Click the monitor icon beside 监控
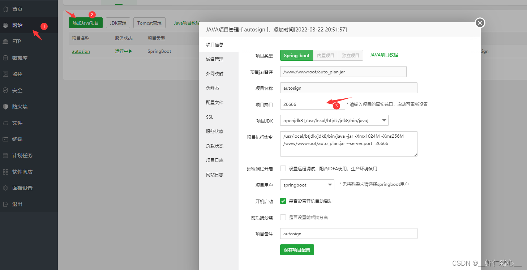The image size is (527, 270). point(5,74)
